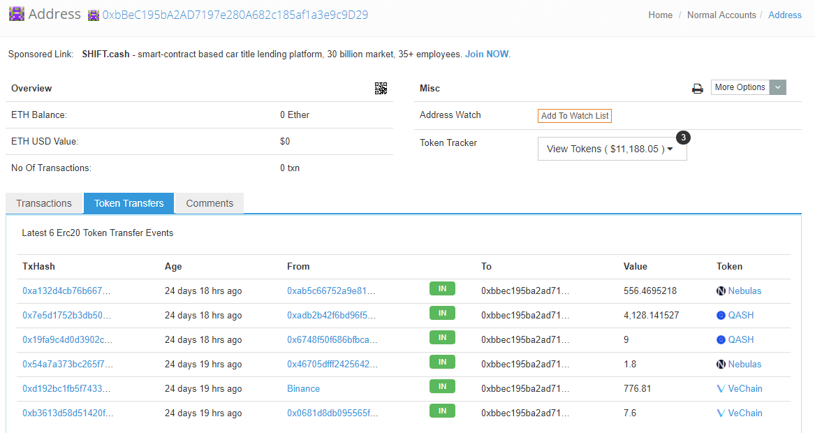815x433 pixels.
Task: Click the '0 txn' transactions count
Action: [290, 168]
